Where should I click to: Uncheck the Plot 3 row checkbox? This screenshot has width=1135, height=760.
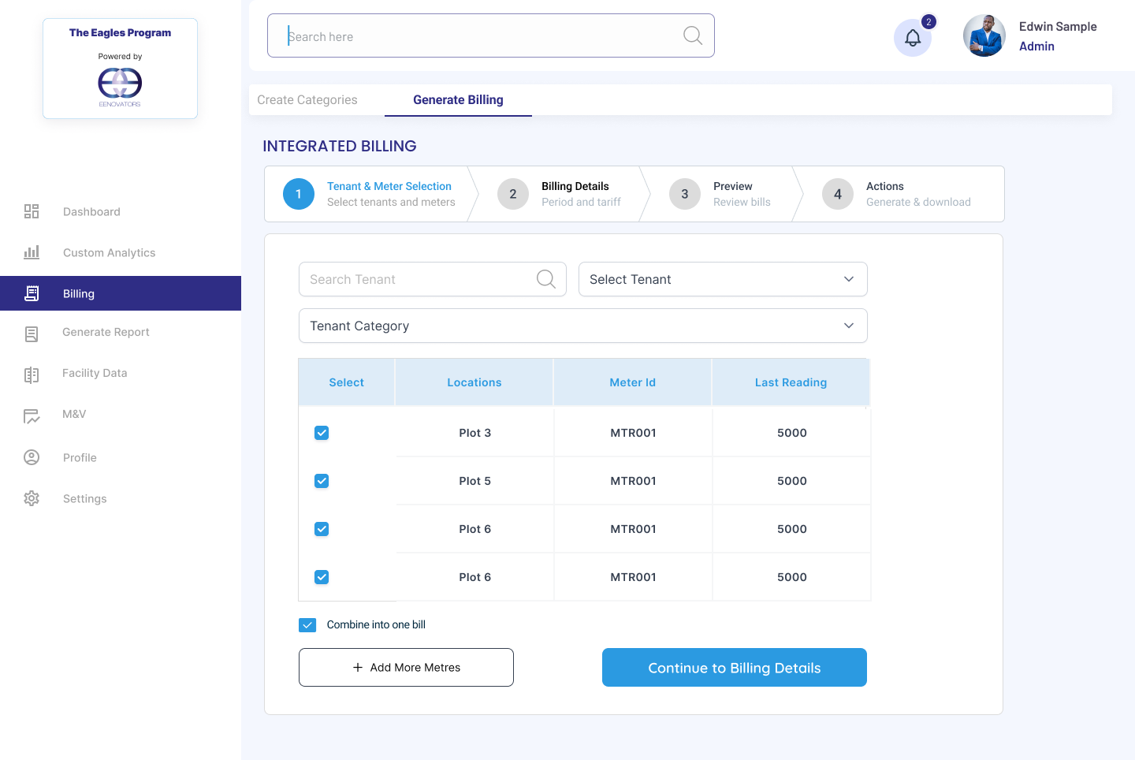322,433
